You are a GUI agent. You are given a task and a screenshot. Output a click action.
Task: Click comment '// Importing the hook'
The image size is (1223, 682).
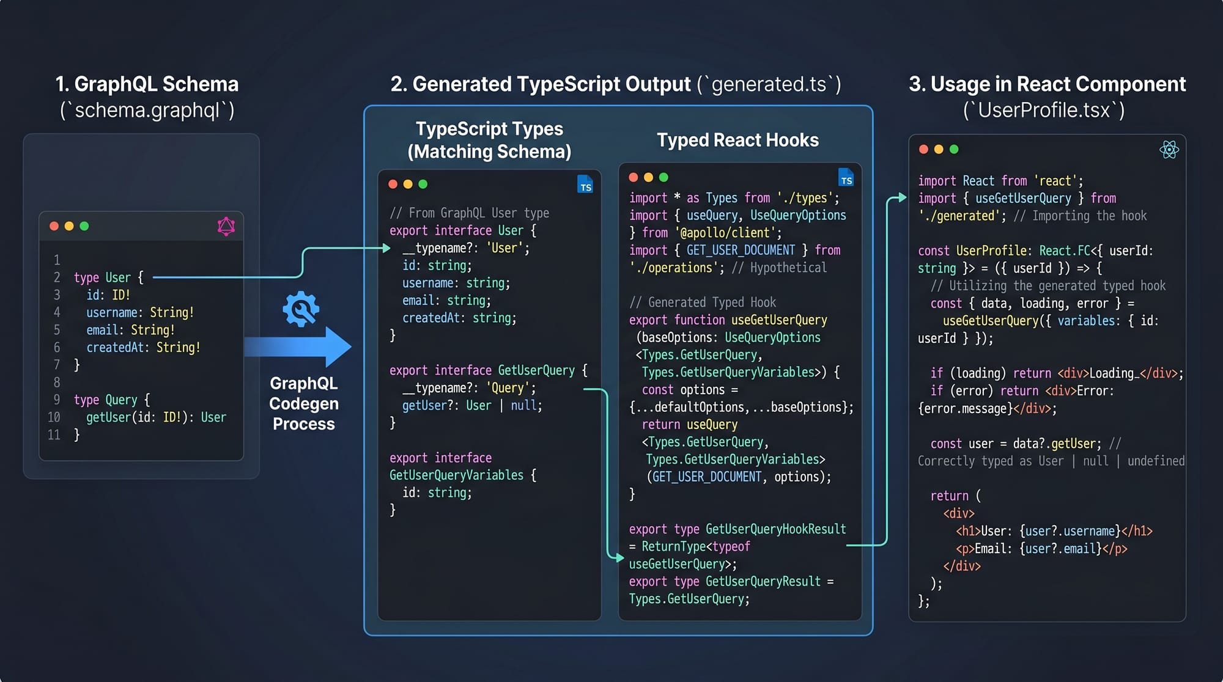coord(1081,216)
